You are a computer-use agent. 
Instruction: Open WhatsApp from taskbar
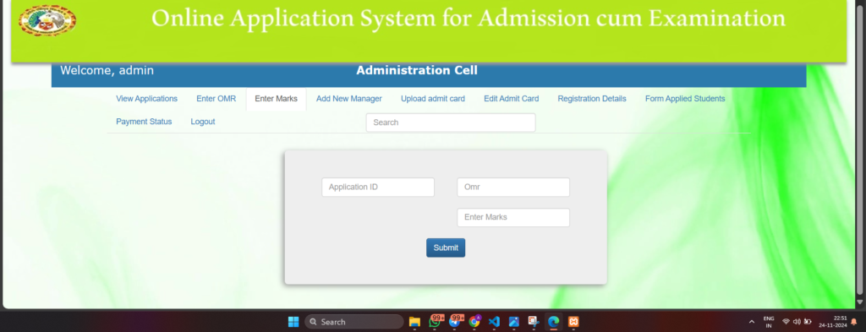(435, 322)
